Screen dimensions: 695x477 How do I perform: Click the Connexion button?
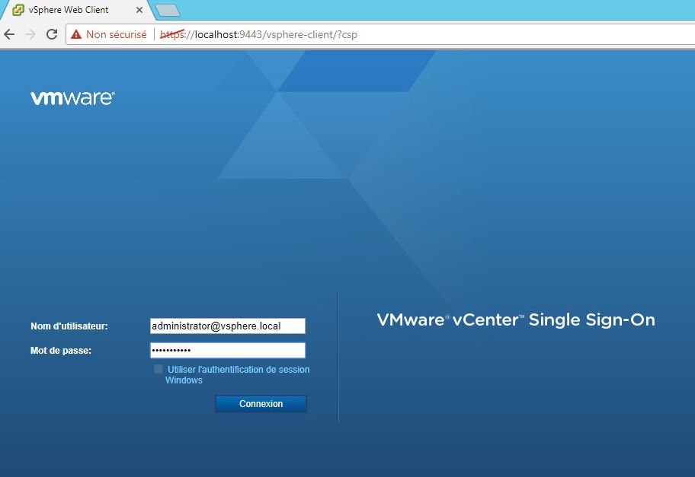pyautogui.click(x=261, y=403)
